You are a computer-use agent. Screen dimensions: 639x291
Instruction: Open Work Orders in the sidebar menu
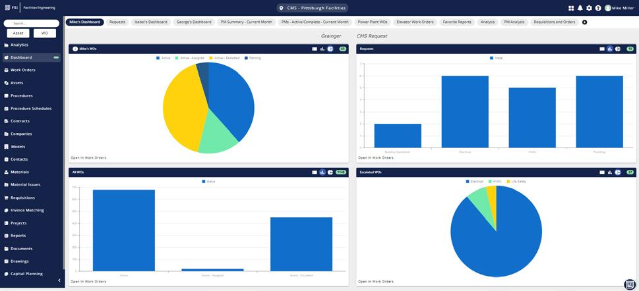point(23,70)
